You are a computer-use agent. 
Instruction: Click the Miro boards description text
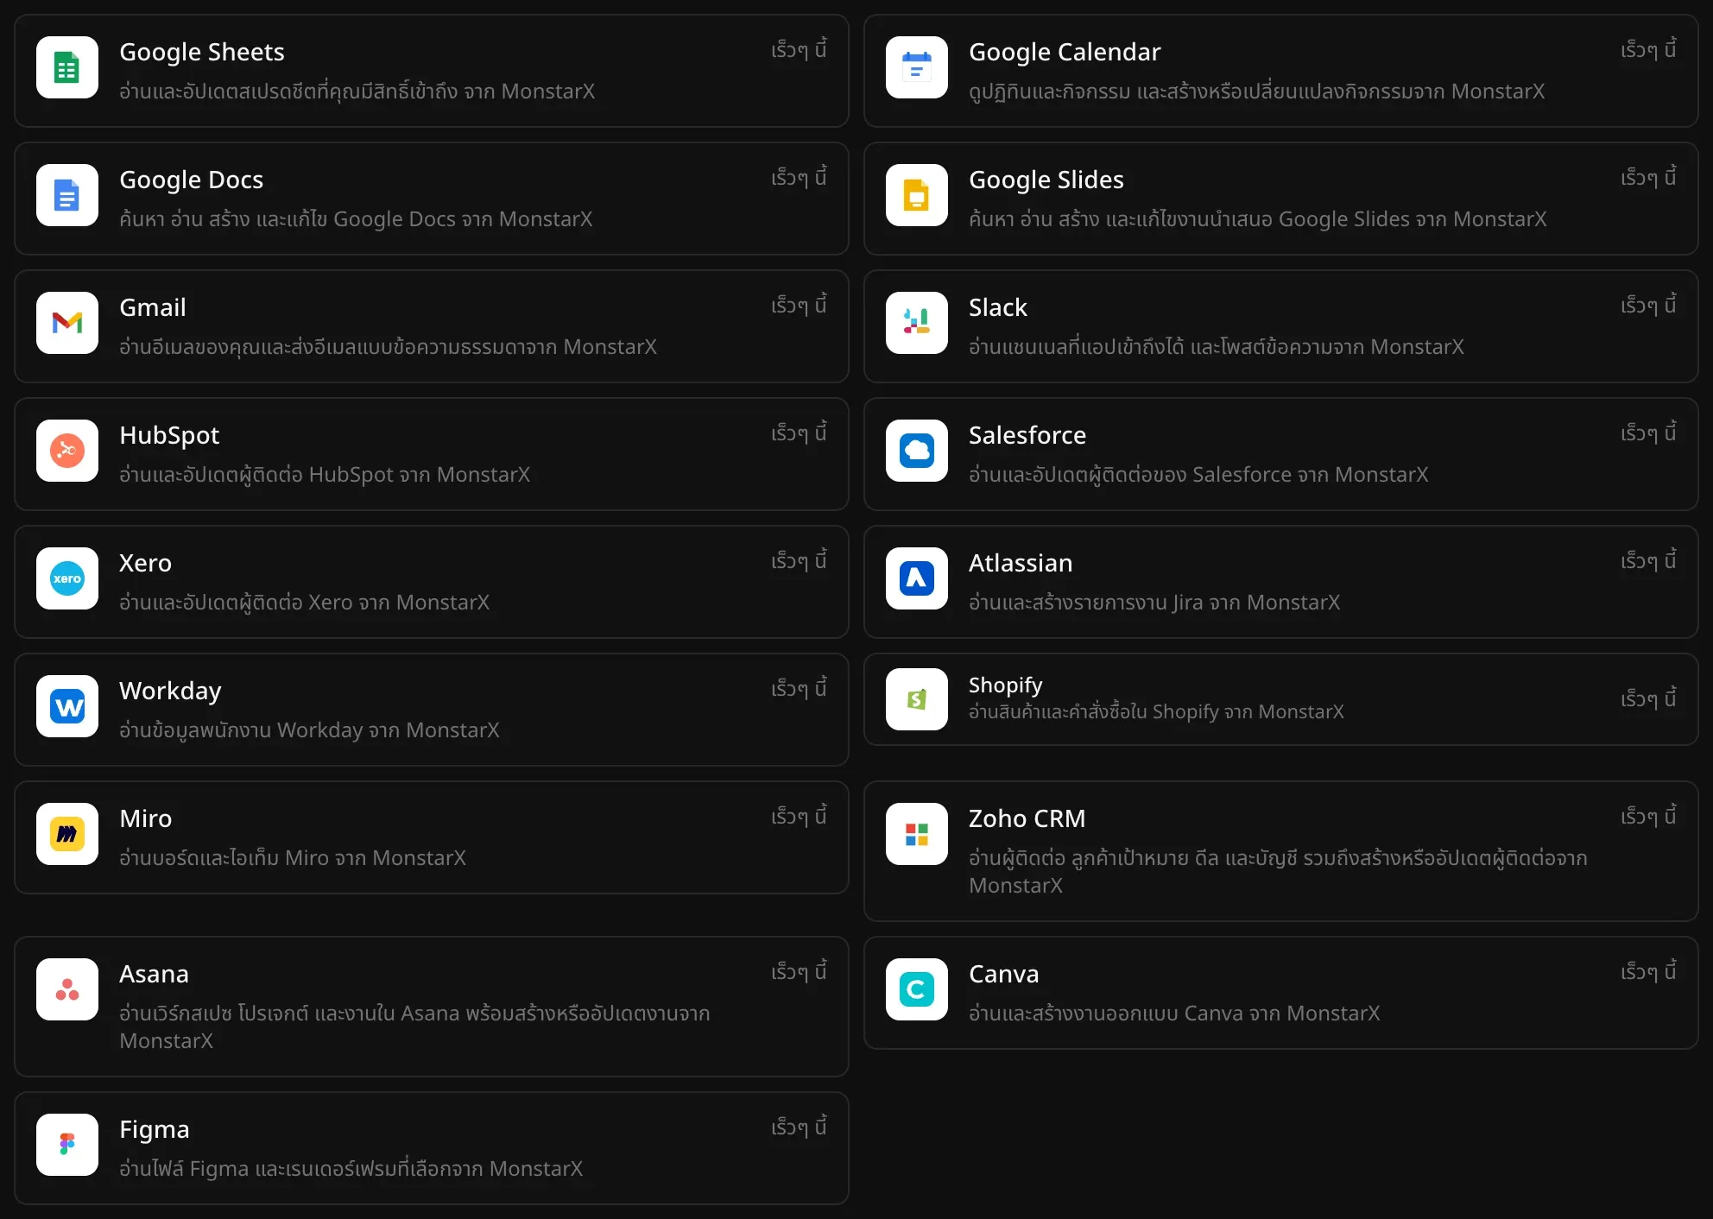[x=293, y=858]
